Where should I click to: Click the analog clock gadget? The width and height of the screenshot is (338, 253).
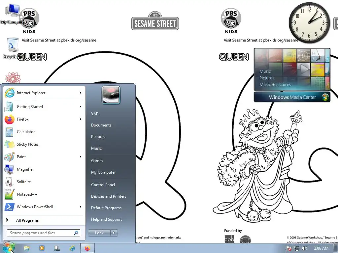[x=309, y=23]
